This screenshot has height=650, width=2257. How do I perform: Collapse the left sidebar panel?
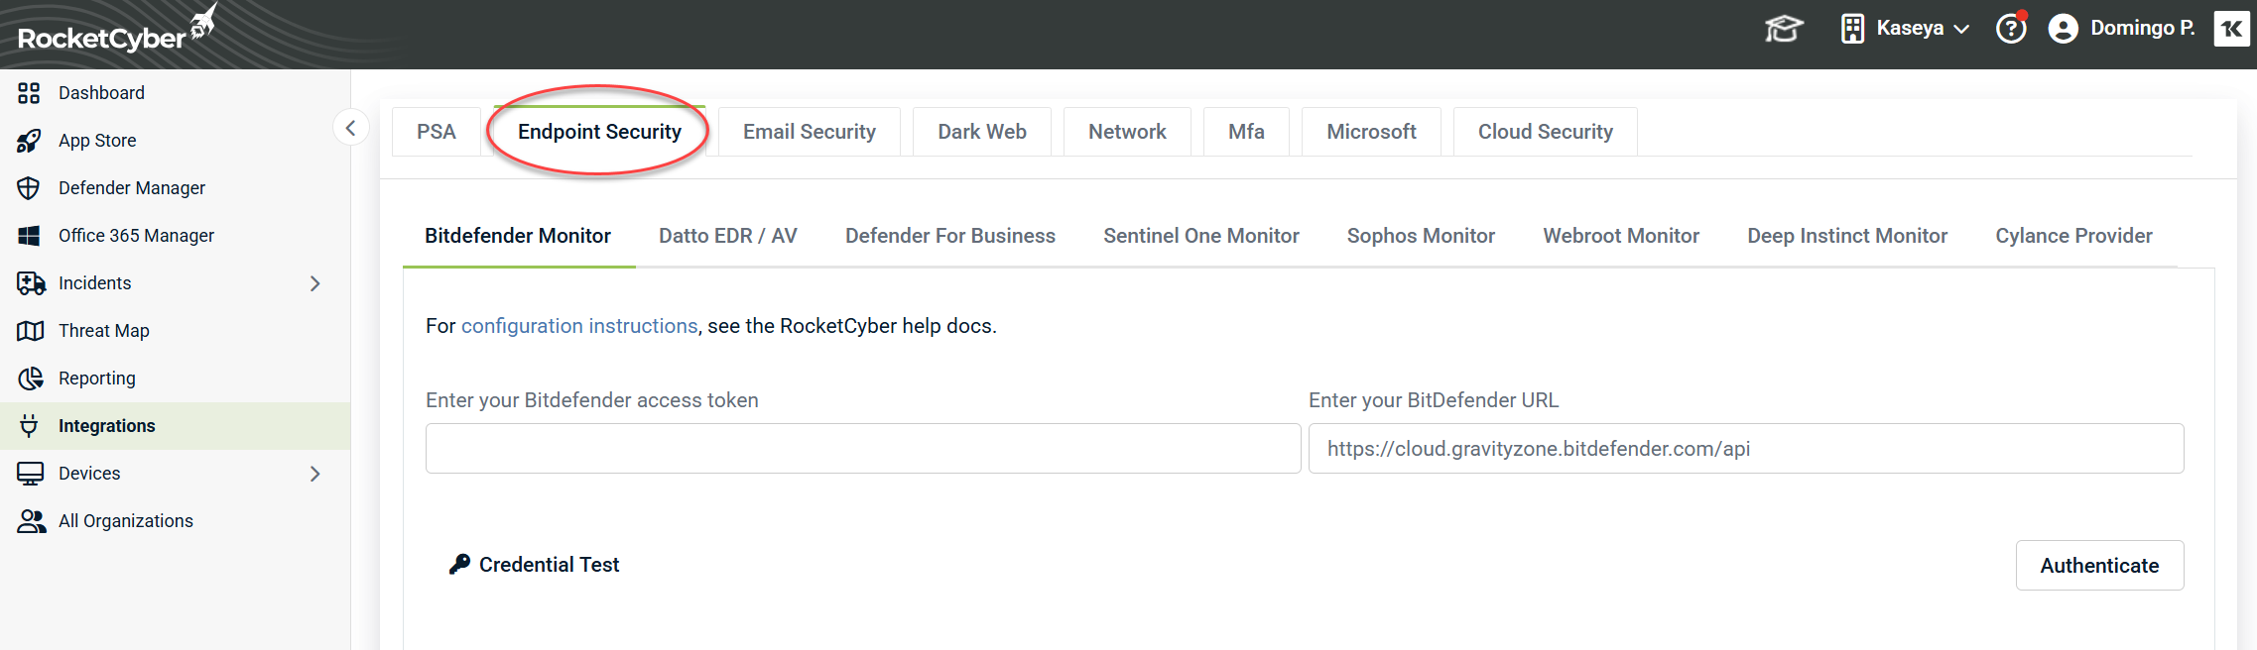(x=350, y=128)
